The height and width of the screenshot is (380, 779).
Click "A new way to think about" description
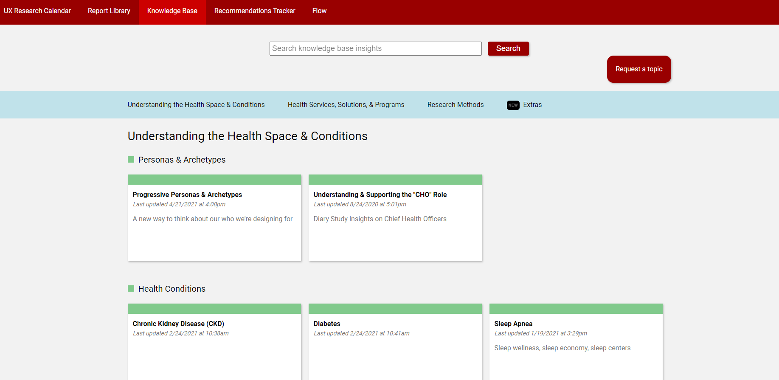[x=213, y=219]
